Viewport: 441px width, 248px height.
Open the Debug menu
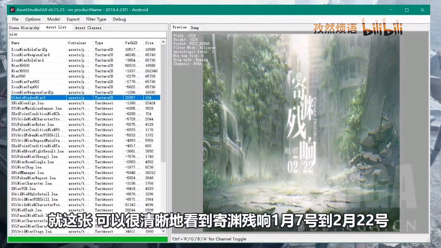pos(119,19)
